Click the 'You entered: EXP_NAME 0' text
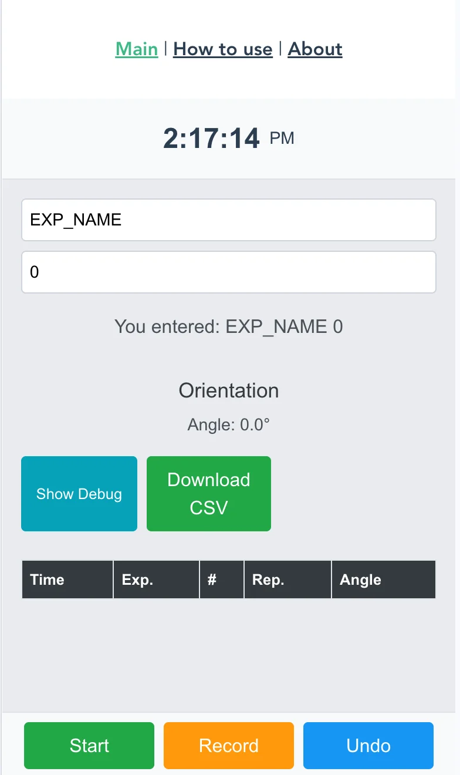The width and height of the screenshot is (460, 775). pos(229,326)
